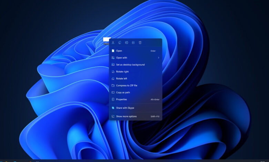Choose Copy as path
This screenshot has height=162, width=269.
coord(136,92)
